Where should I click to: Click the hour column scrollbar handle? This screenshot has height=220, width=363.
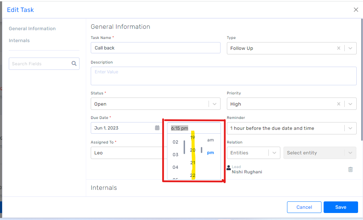point(184,147)
